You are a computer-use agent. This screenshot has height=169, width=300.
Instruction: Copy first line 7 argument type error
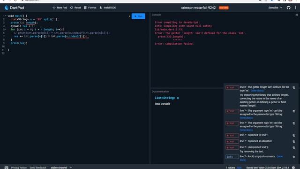pyautogui.click(x=294, y=111)
